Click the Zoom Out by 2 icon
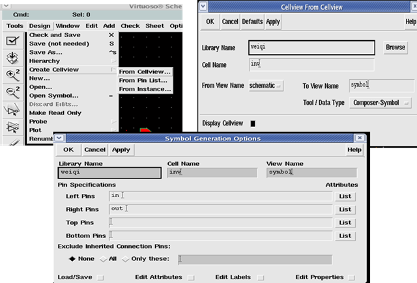Screen dimensions: 417x283 click(12, 94)
